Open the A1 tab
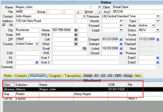163x112 pixels. 96,76
